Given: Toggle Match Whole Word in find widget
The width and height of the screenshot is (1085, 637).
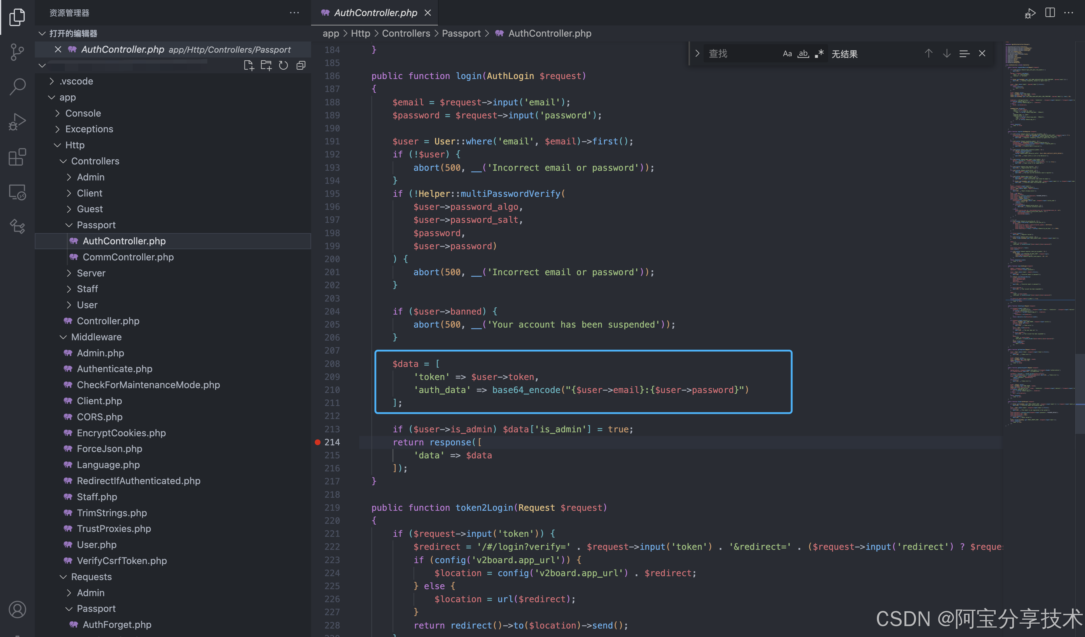Looking at the screenshot, I should pos(803,54).
